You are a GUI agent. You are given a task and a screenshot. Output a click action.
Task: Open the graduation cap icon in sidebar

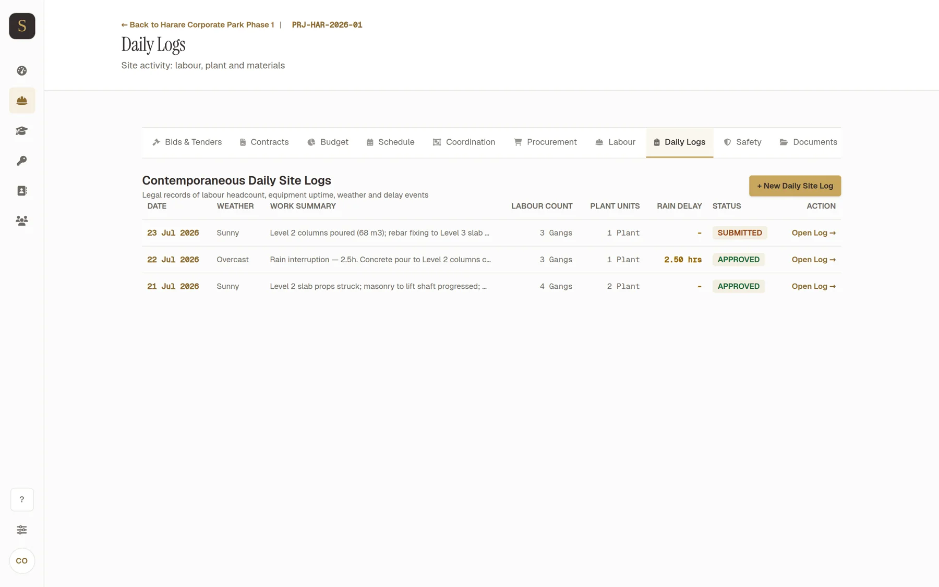click(22, 131)
